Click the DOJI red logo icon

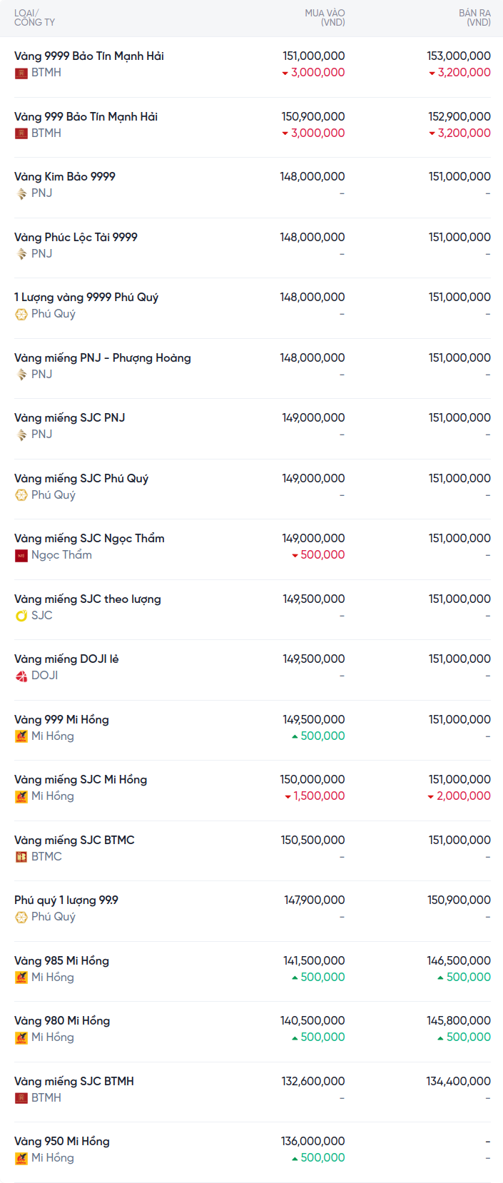pos(21,676)
